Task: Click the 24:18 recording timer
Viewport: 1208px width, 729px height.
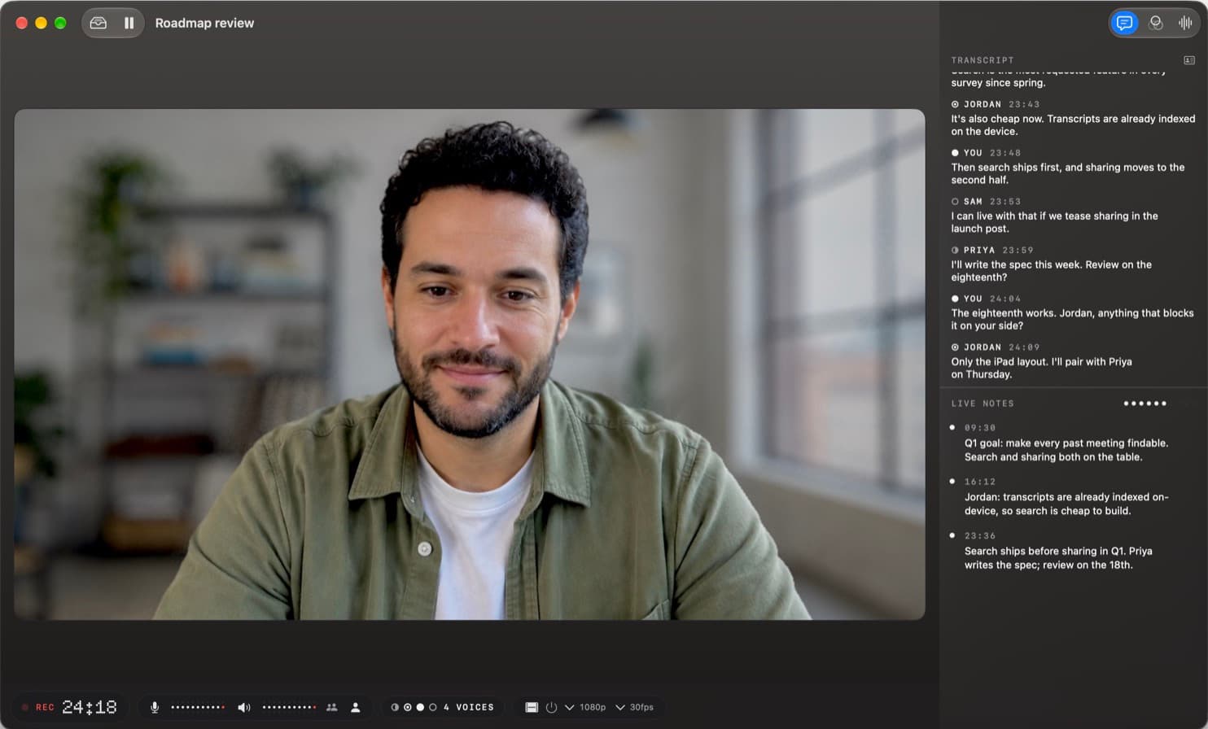Action: click(x=90, y=707)
